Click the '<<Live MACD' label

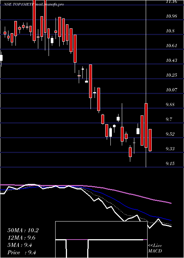pyautogui.click(x=155, y=248)
